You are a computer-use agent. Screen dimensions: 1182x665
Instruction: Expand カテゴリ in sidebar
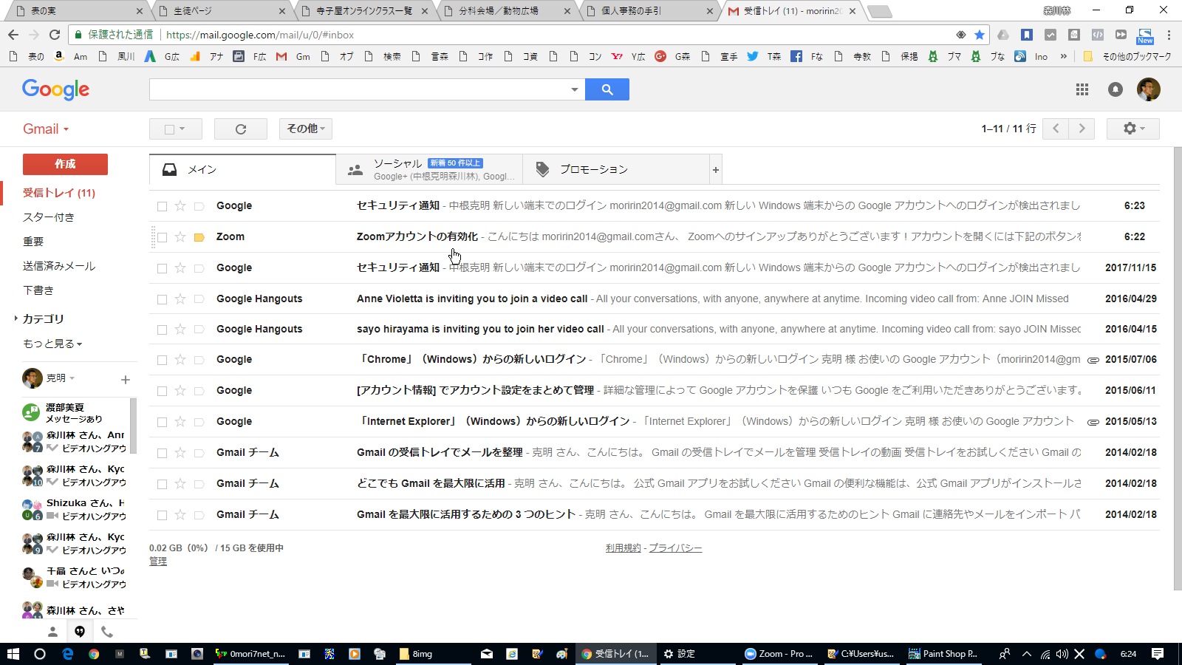pyautogui.click(x=16, y=318)
